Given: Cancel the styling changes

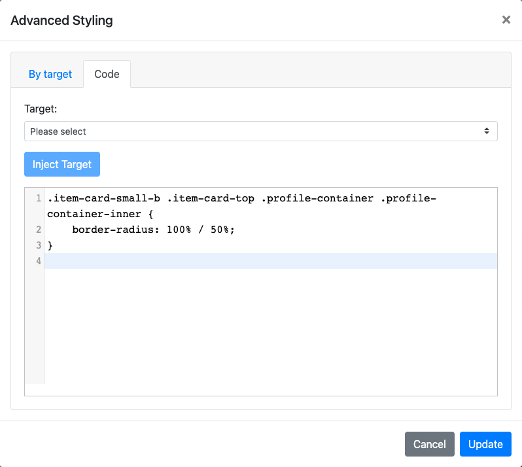Looking at the screenshot, I should [429, 444].
